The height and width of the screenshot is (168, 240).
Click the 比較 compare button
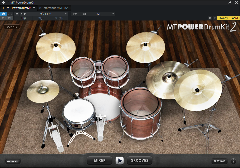(x=23, y=18)
